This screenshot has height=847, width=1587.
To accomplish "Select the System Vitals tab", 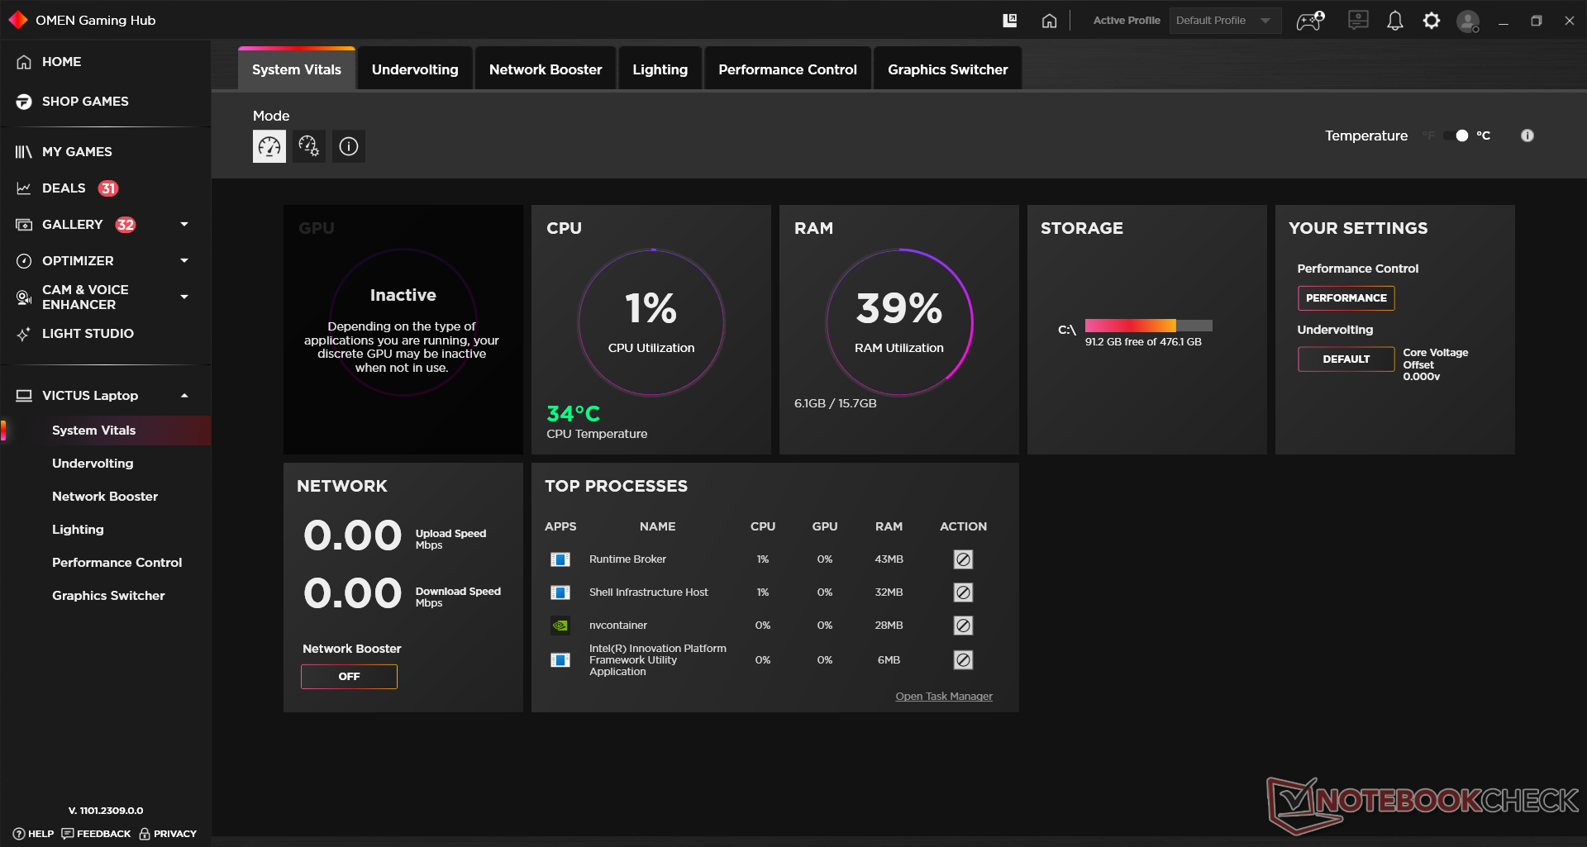I will (x=297, y=69).
